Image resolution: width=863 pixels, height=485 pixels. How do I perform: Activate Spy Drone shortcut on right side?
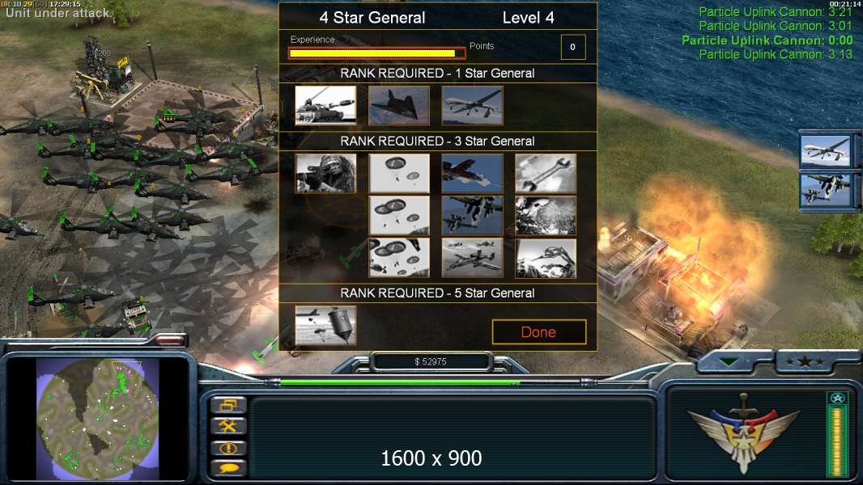[825, 150]
